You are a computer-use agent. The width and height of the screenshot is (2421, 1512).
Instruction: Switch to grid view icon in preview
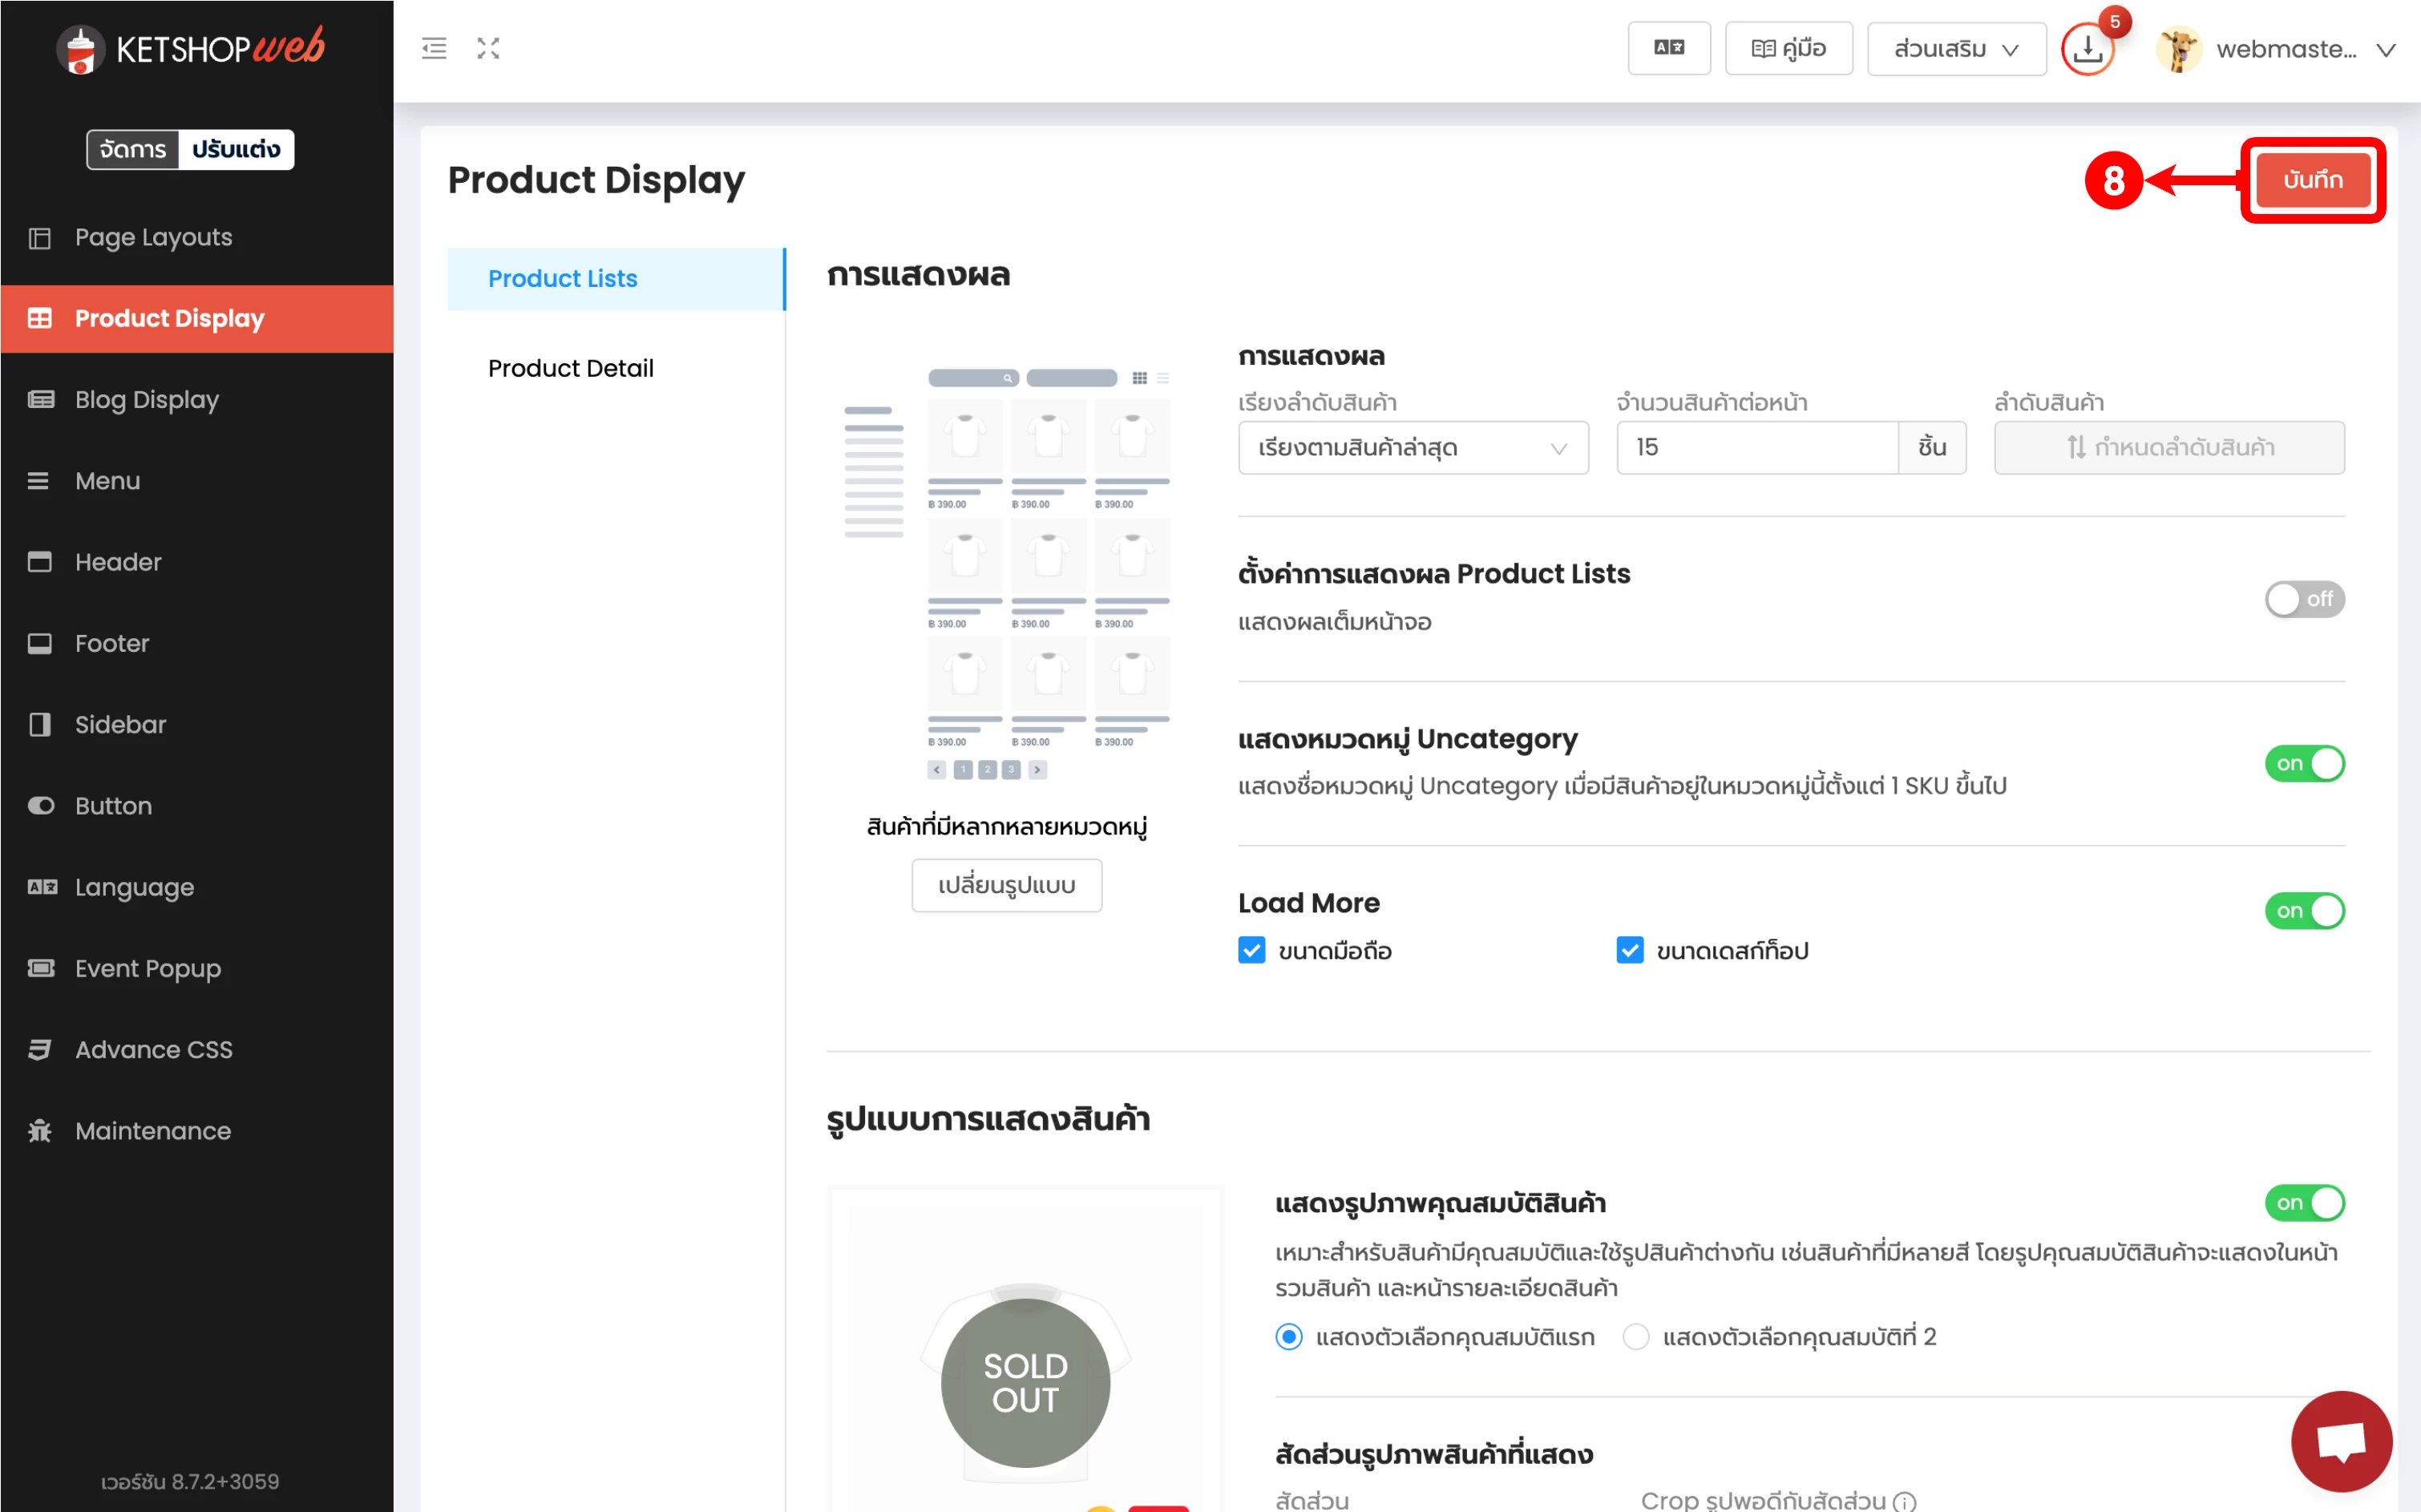point(1139,378)
